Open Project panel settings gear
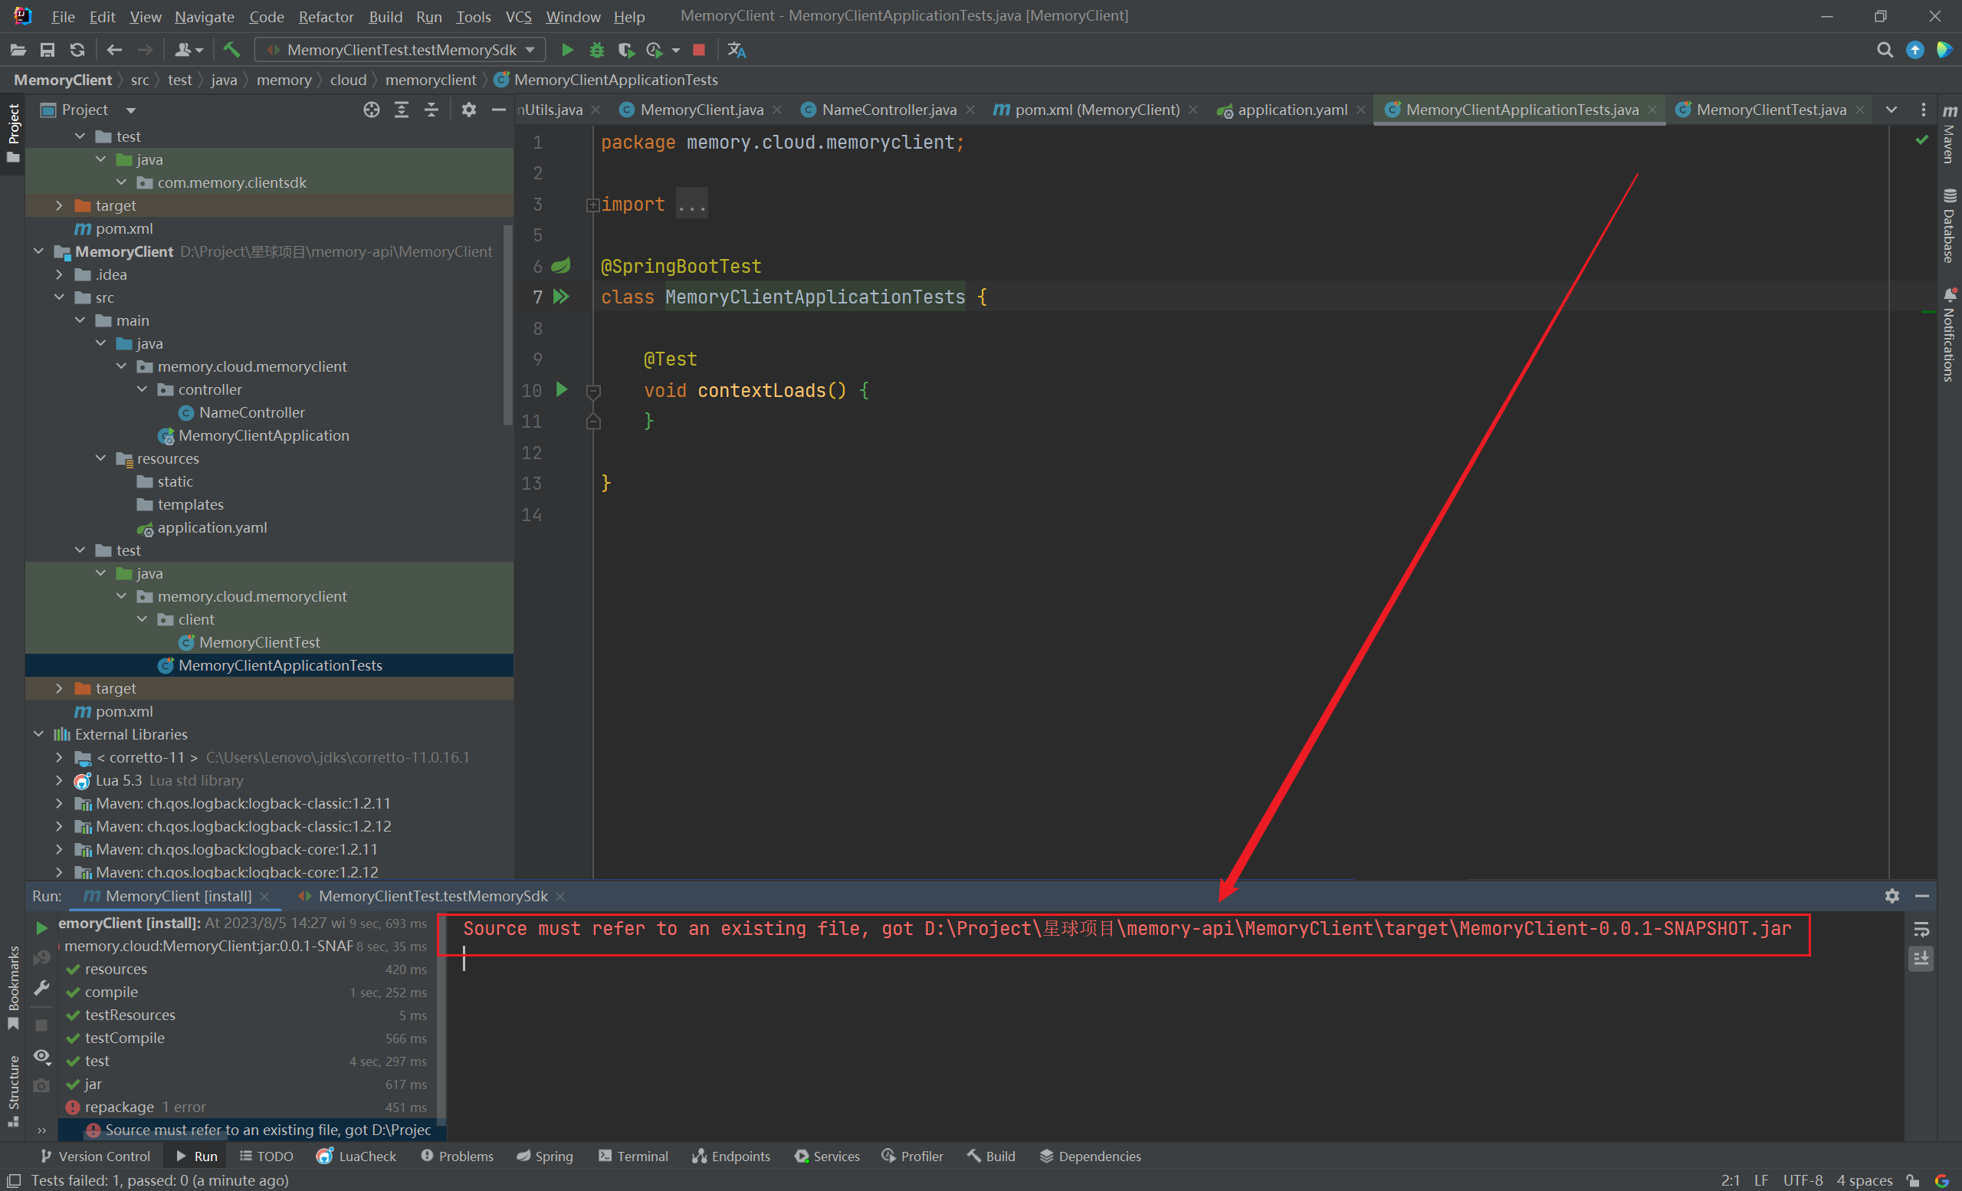 click(468, 110)
